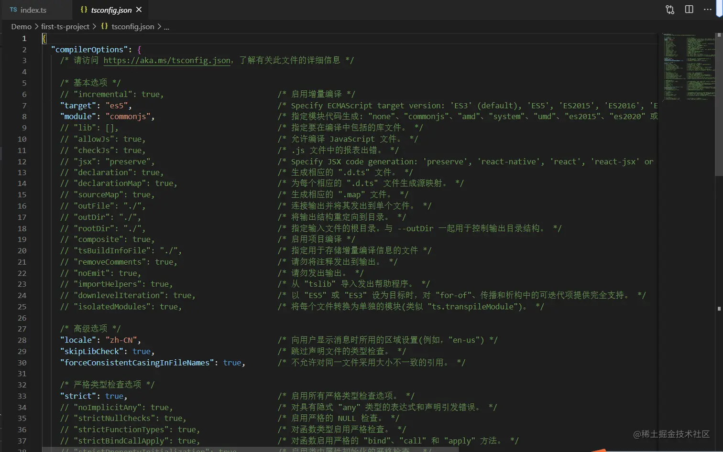The image size is (723, 452).
Task: Click the commented "outFile" option
Action: tap(103, 206)
